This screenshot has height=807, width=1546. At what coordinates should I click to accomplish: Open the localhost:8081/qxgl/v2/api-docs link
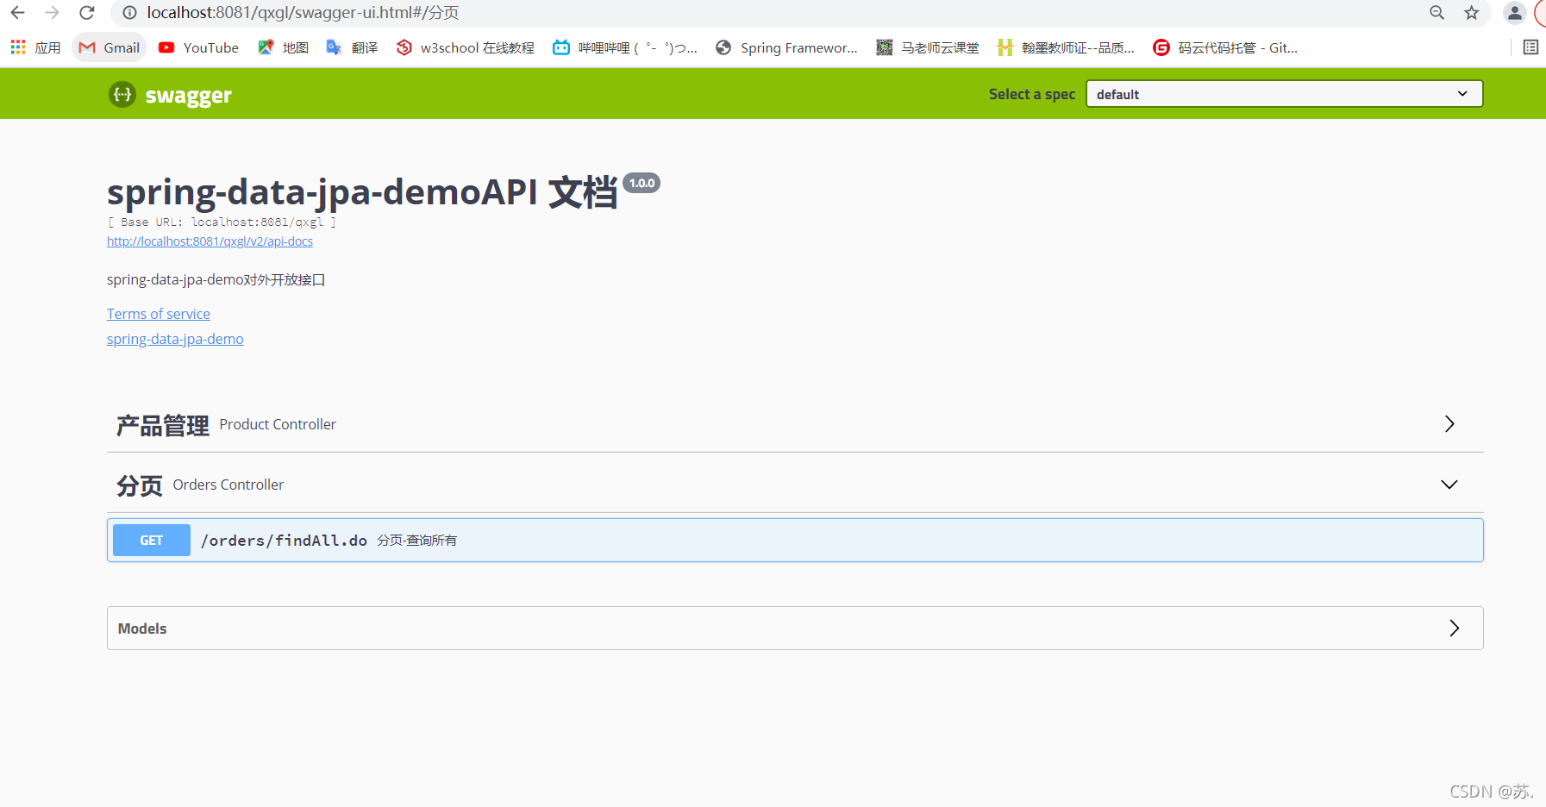tap(210, 241)
